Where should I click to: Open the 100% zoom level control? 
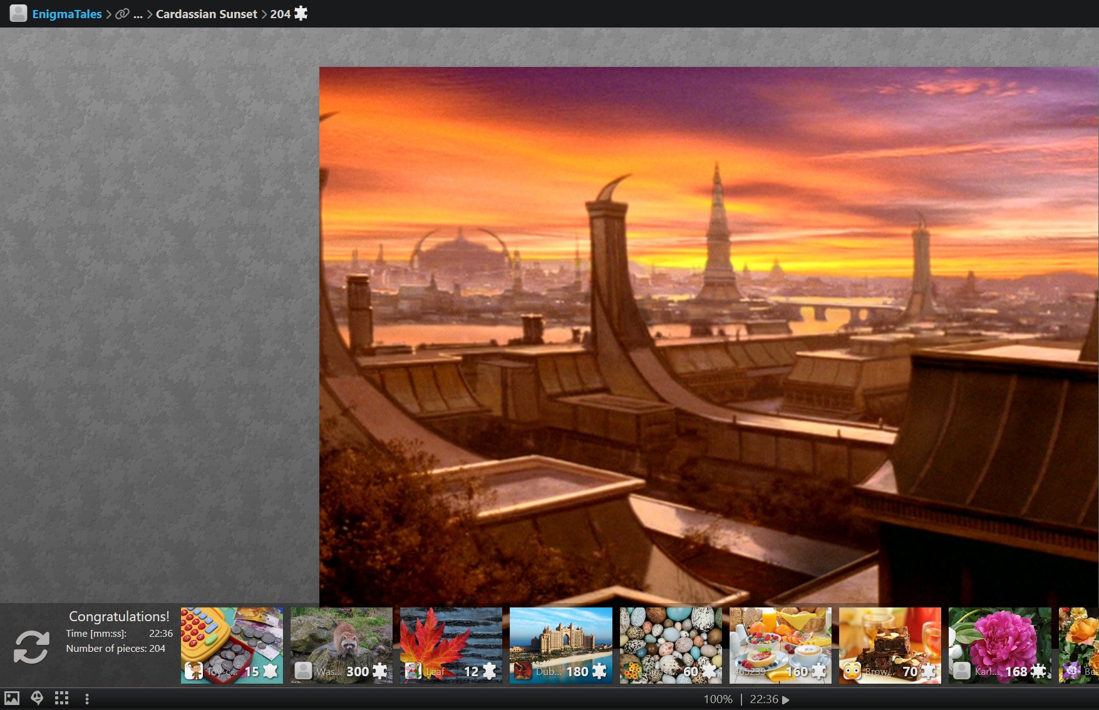(x=718, y=699)
